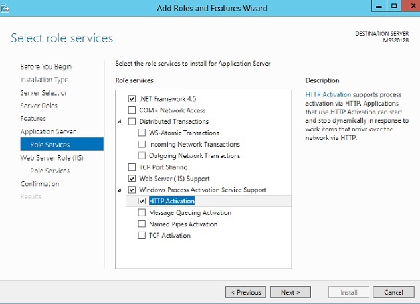Maximize the wizard window

pos(394,6)
